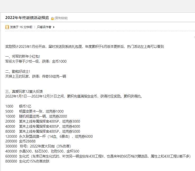Expand the arrow next to 只看该作者
This screenshot has height=171, width=195.
pyautogui.click(x=54, y=27)
